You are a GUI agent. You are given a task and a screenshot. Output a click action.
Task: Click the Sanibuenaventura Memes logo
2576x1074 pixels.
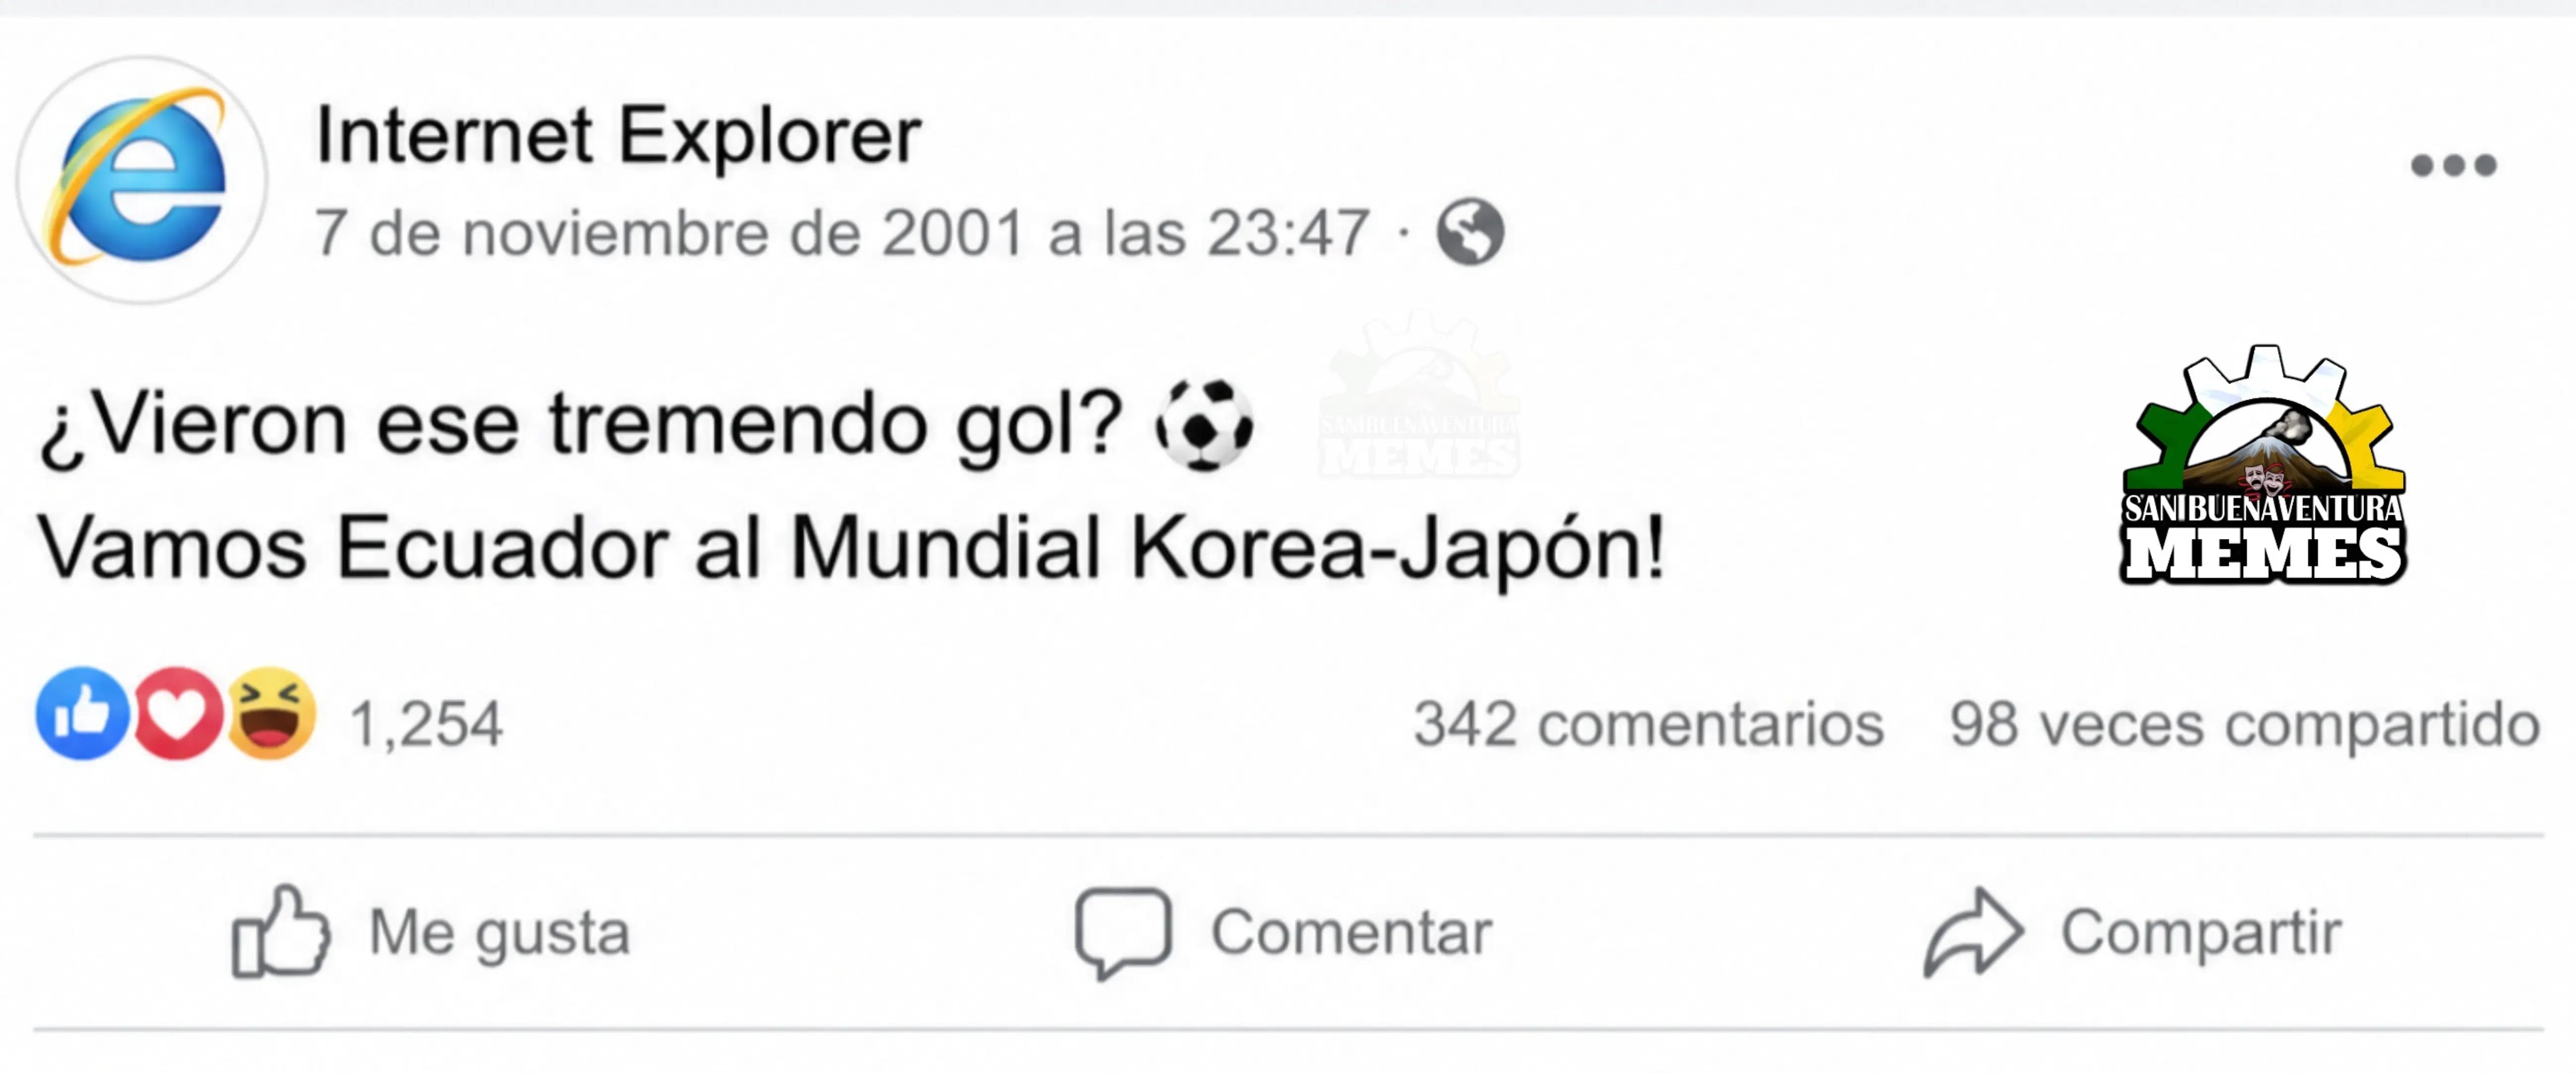point(2263,465)
